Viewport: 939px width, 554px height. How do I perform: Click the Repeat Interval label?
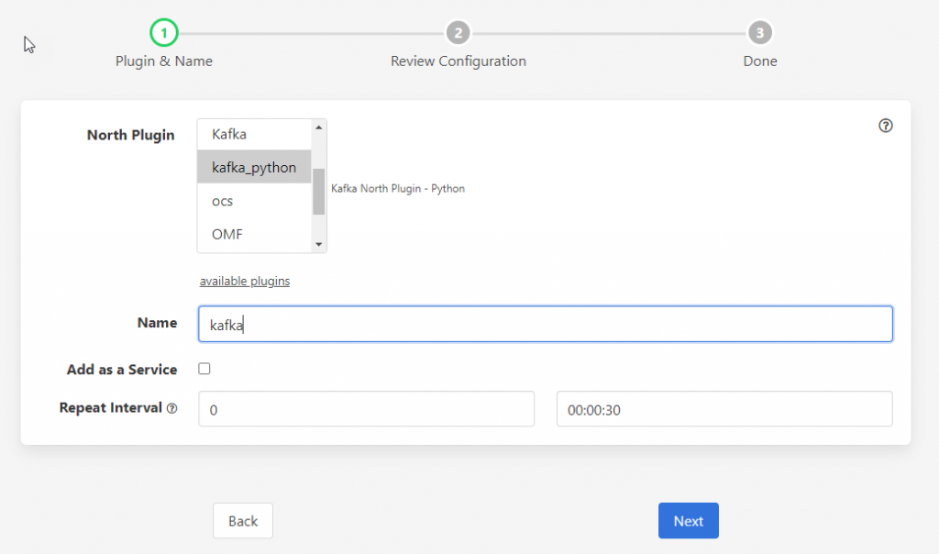(x=111, y=408)
